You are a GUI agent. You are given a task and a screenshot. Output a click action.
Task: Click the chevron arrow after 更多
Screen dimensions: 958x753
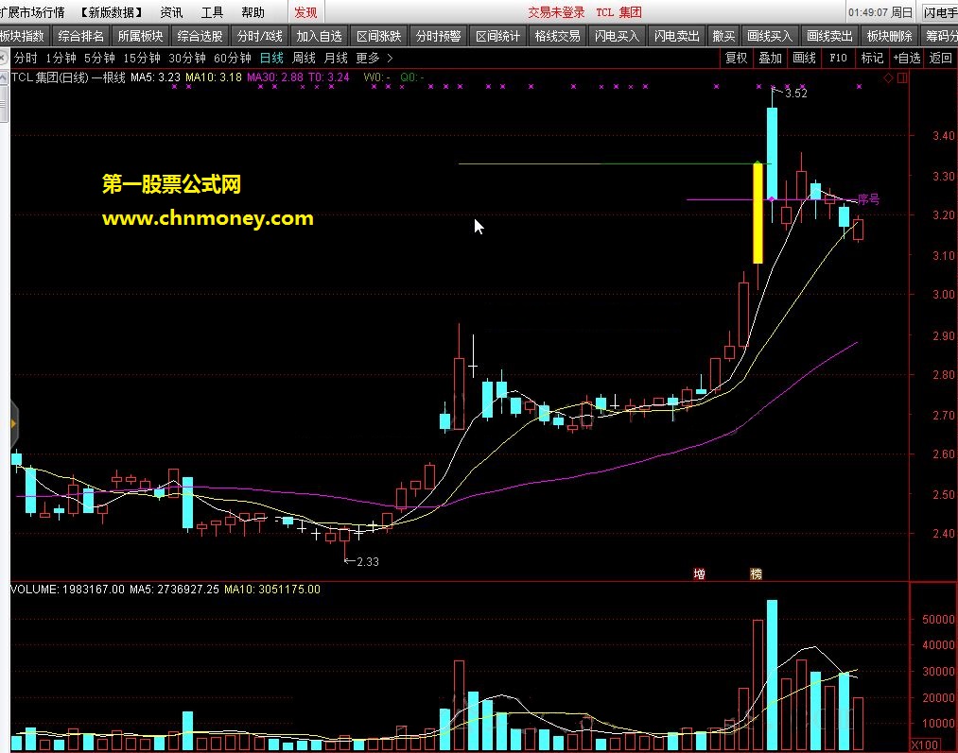pyautogui.click(x=390, y=58)
